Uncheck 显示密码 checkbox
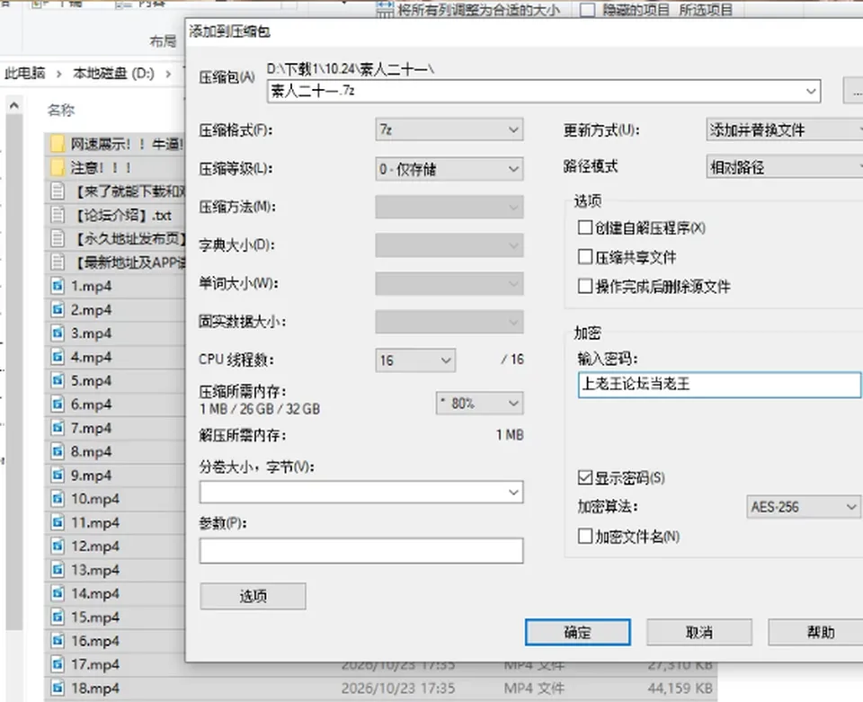 tap(585, 477)
